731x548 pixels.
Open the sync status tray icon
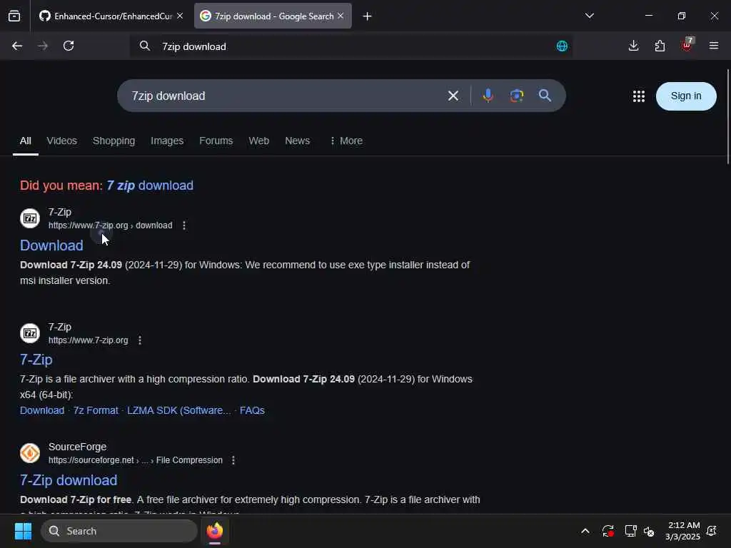608,531
